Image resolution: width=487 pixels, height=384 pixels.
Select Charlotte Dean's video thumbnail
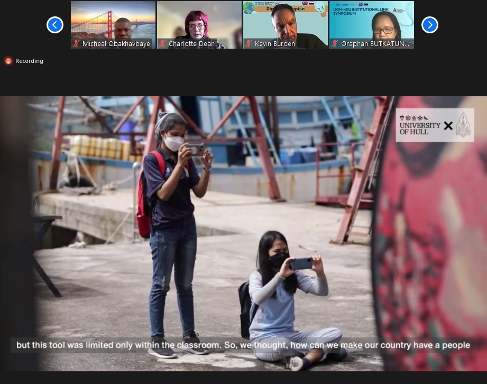[x=199, y=25]
